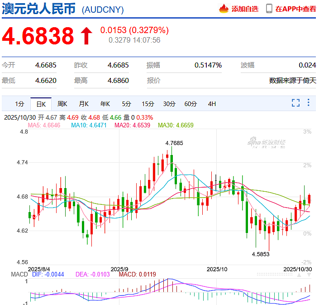Image resolution: width=324 pixels, height=305 pixels.
Task: Click the 波幅 value 0.024
Action: (307, 65)
